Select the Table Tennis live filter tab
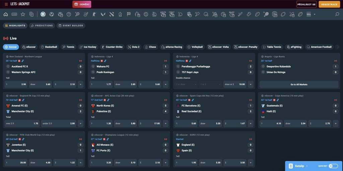This screenshot has height=171, width=343. (272, 47)
